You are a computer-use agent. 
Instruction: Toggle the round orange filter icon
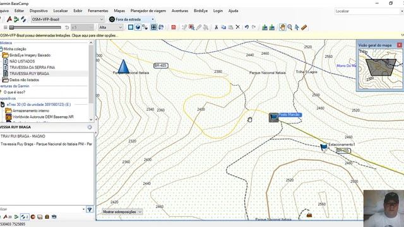click(33, 217)
